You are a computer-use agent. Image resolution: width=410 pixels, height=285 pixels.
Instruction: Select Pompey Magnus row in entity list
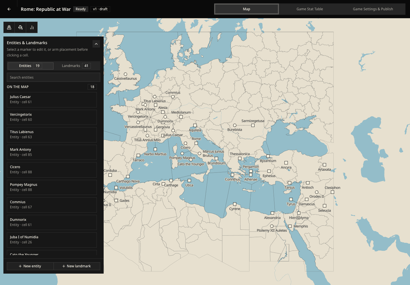pyautogui.click(x=52, y=188)
